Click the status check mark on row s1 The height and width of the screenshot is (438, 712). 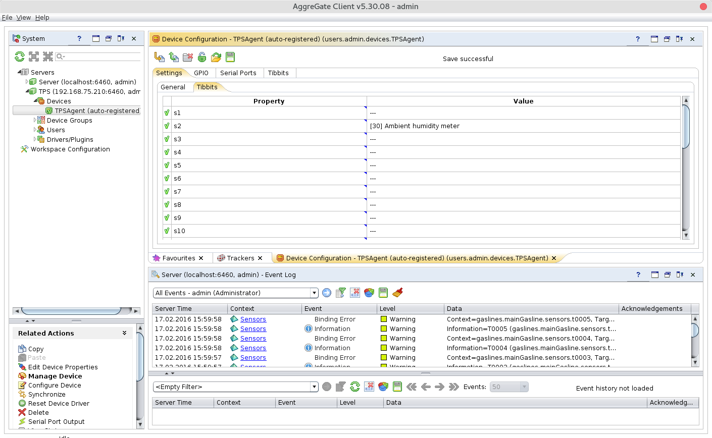(x=167, y=113)
